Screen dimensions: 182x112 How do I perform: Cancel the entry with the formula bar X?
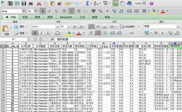click(35, 39)
